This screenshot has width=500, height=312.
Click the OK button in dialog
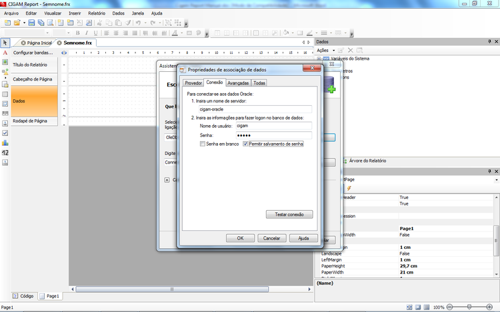(240, 238)
